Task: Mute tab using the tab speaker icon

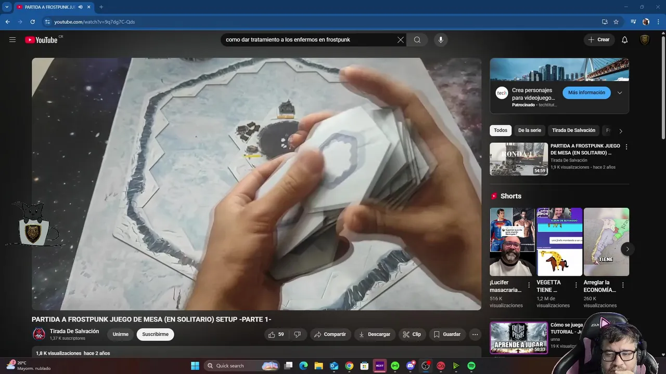Action: point(80,7)
